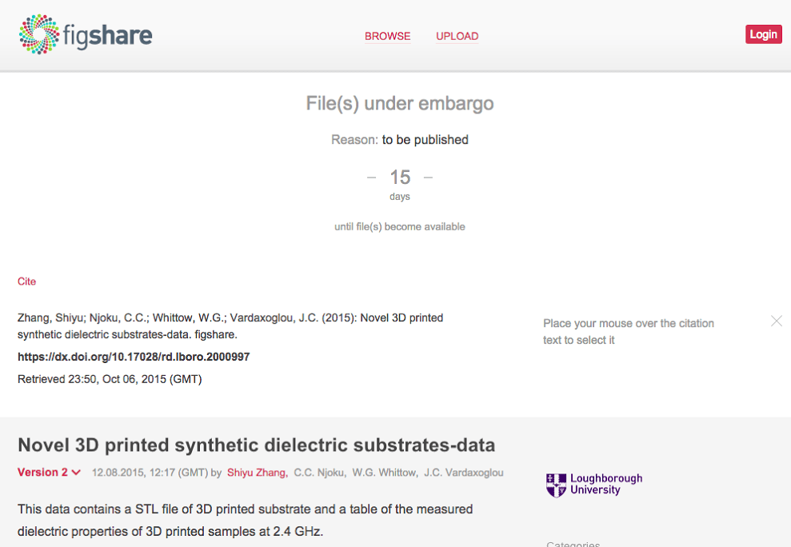The height and width of the screenshot is (547, 791).
Task: Click the Cite link
Action: 26,281
